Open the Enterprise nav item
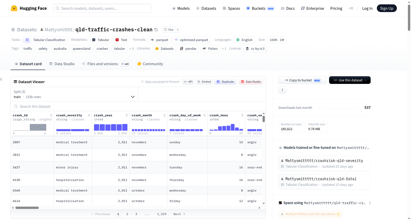Viewport: 411px width, 221px height. point(312,8)
